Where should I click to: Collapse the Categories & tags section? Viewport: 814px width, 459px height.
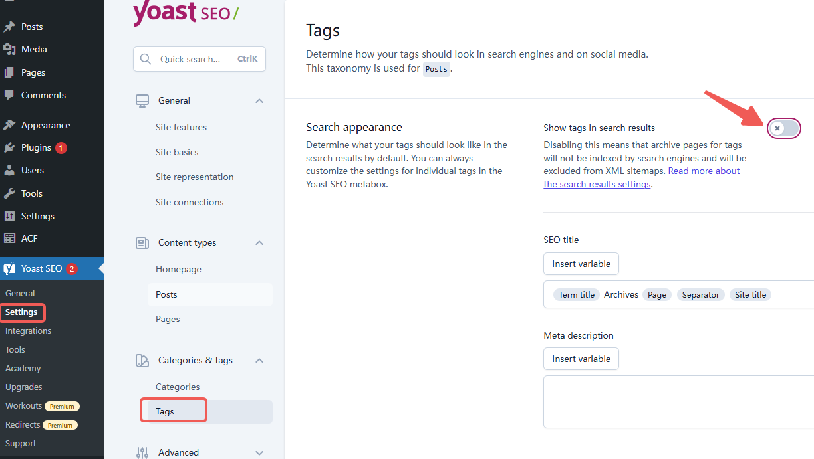(x=259, y=360)
